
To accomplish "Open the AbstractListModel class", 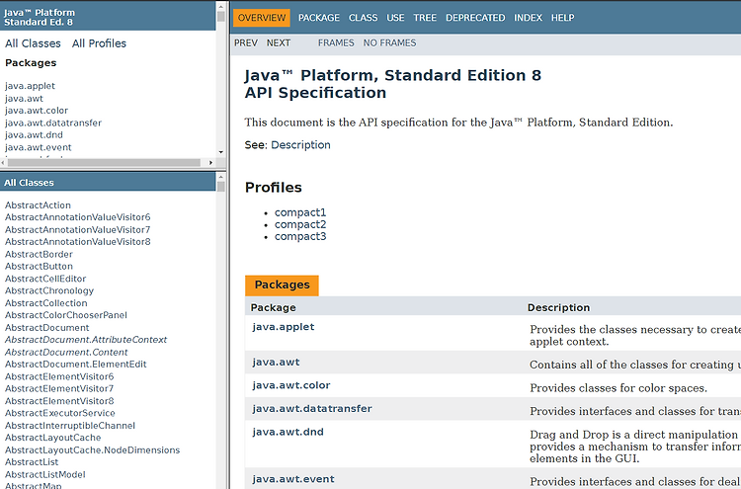I will [x=44, y=474].
